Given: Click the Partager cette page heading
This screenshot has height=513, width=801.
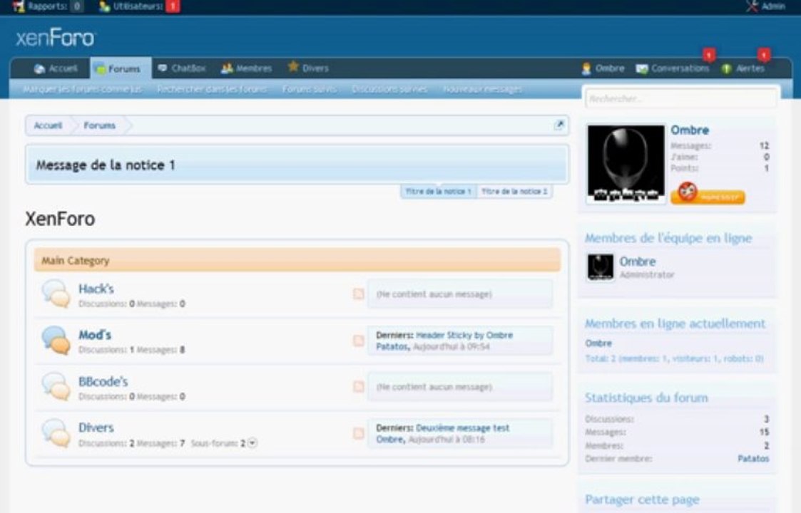Looking at the screenshot, I should pyautogui.click(x=642, y=499).
